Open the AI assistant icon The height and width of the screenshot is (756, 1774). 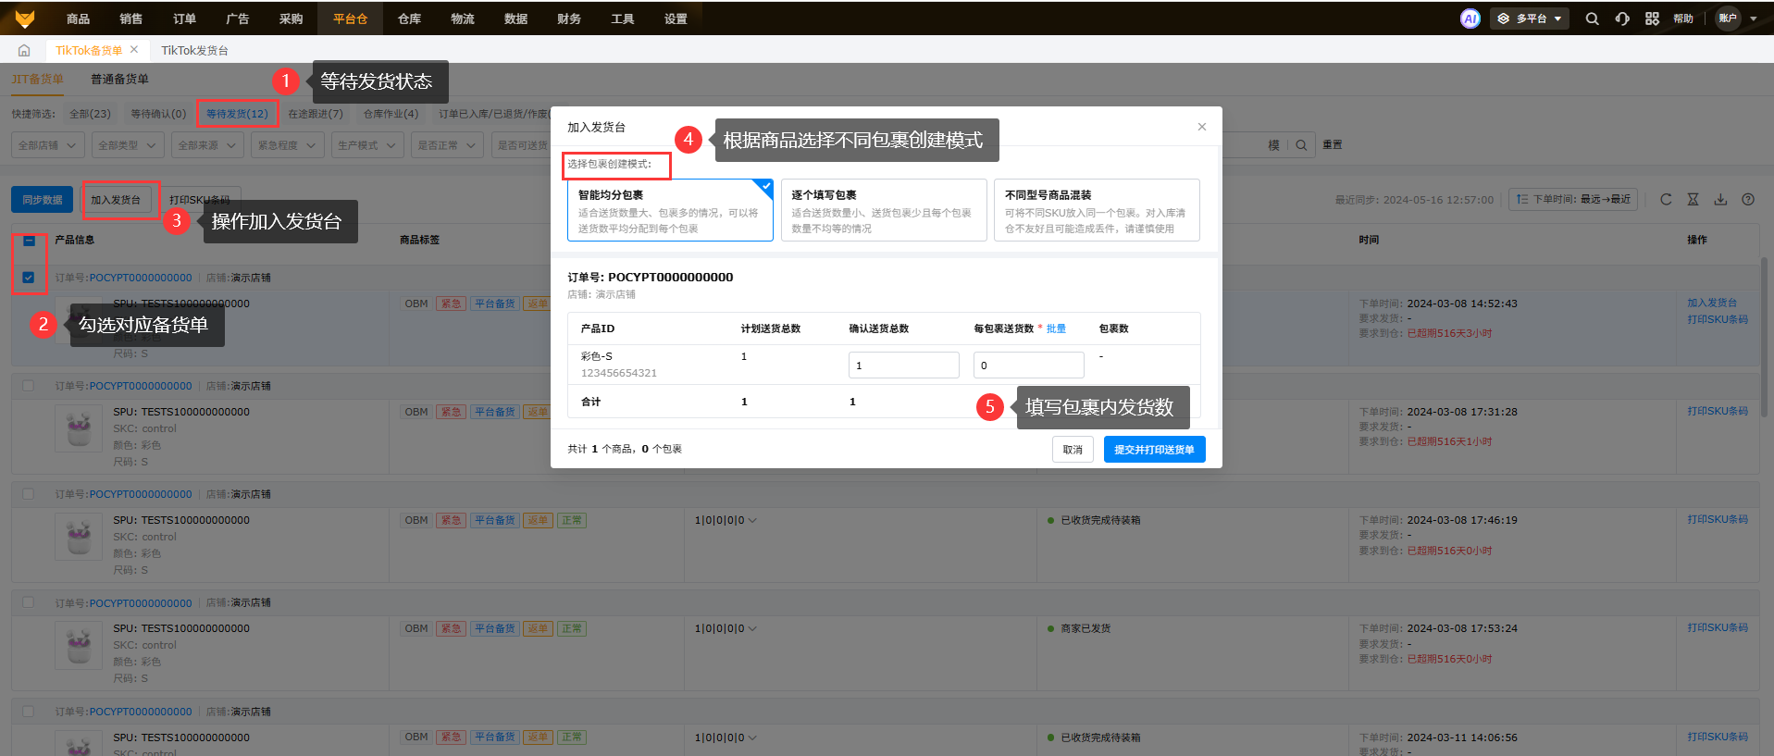click(1470, 19)
